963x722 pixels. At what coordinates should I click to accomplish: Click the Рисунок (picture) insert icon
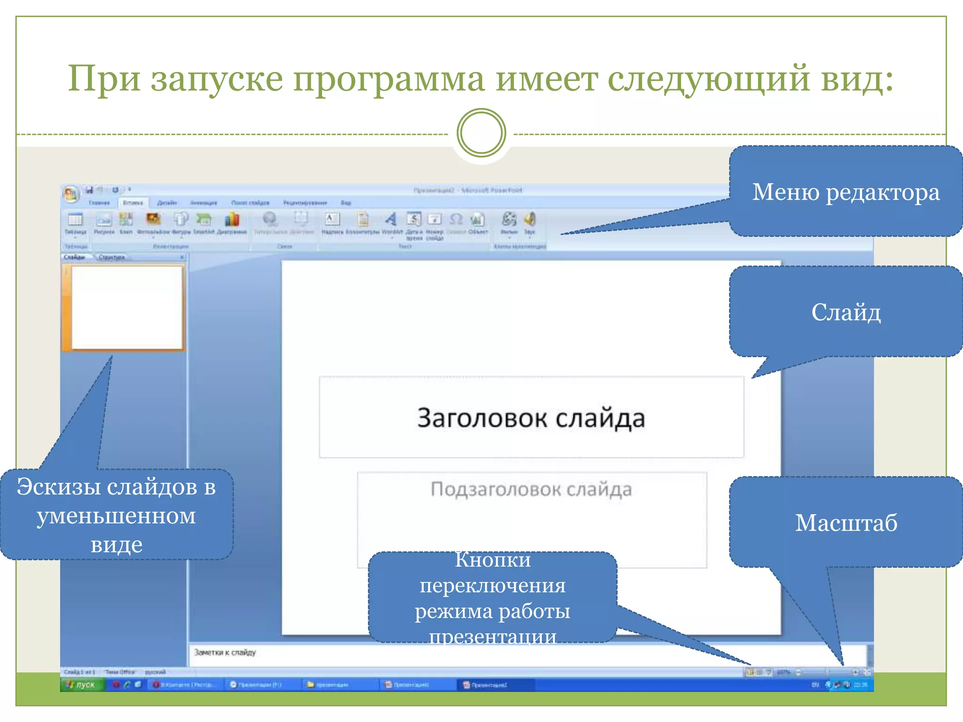point(104,220)
